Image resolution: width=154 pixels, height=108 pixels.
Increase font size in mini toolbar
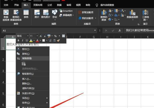(41, 36)
